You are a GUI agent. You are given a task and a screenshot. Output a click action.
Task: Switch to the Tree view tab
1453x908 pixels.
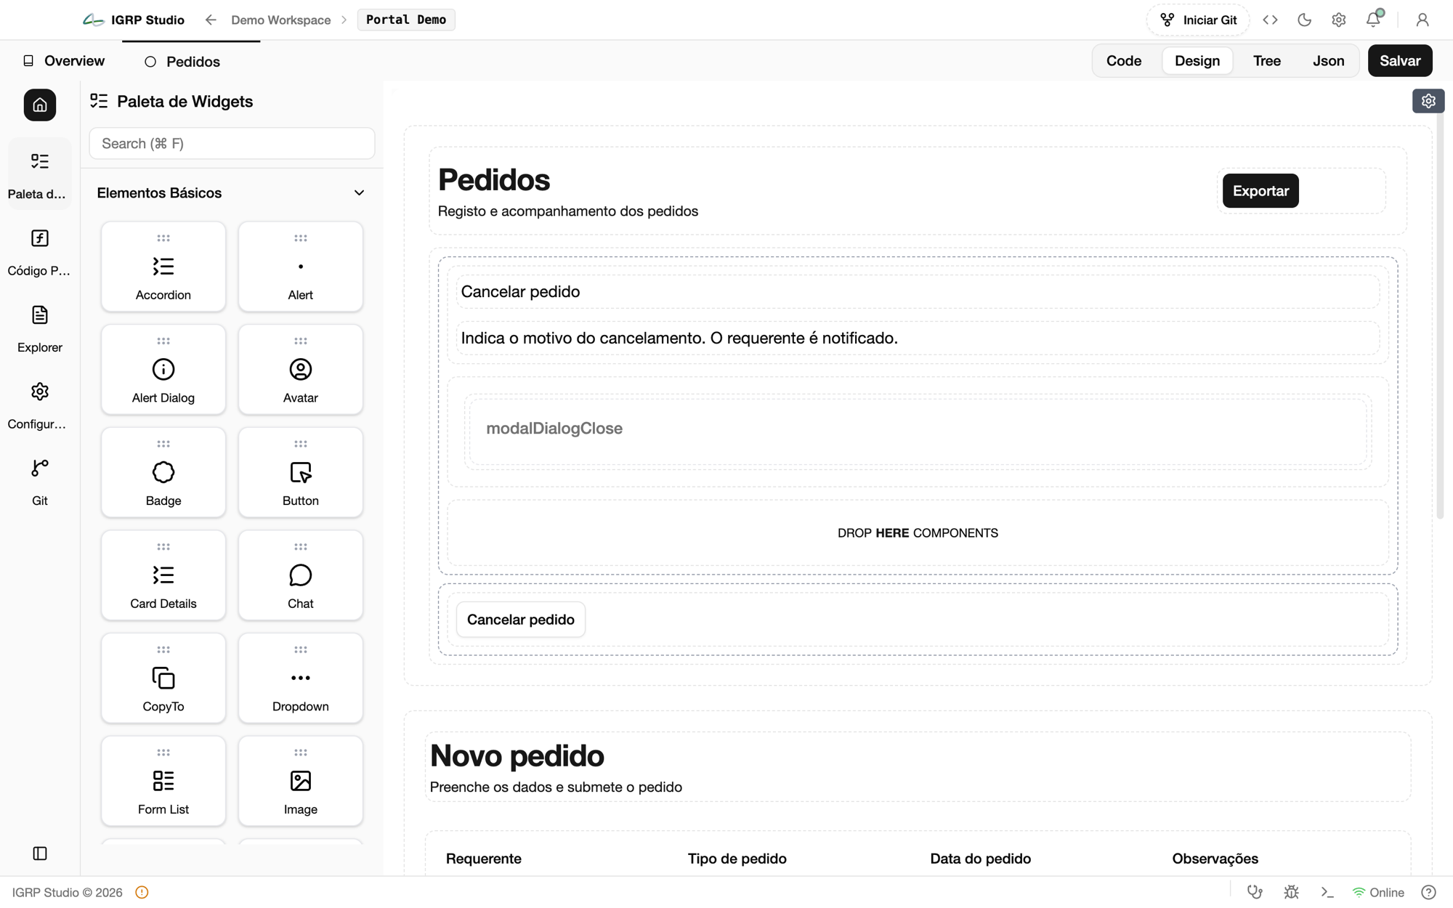point(1267,61)
